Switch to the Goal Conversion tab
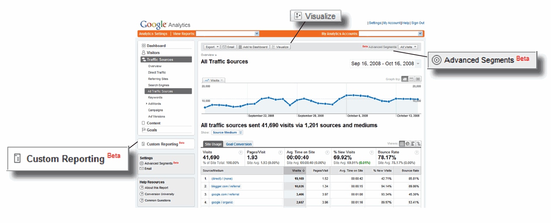Viewport: 551px width, 223px height. [238, 144]
